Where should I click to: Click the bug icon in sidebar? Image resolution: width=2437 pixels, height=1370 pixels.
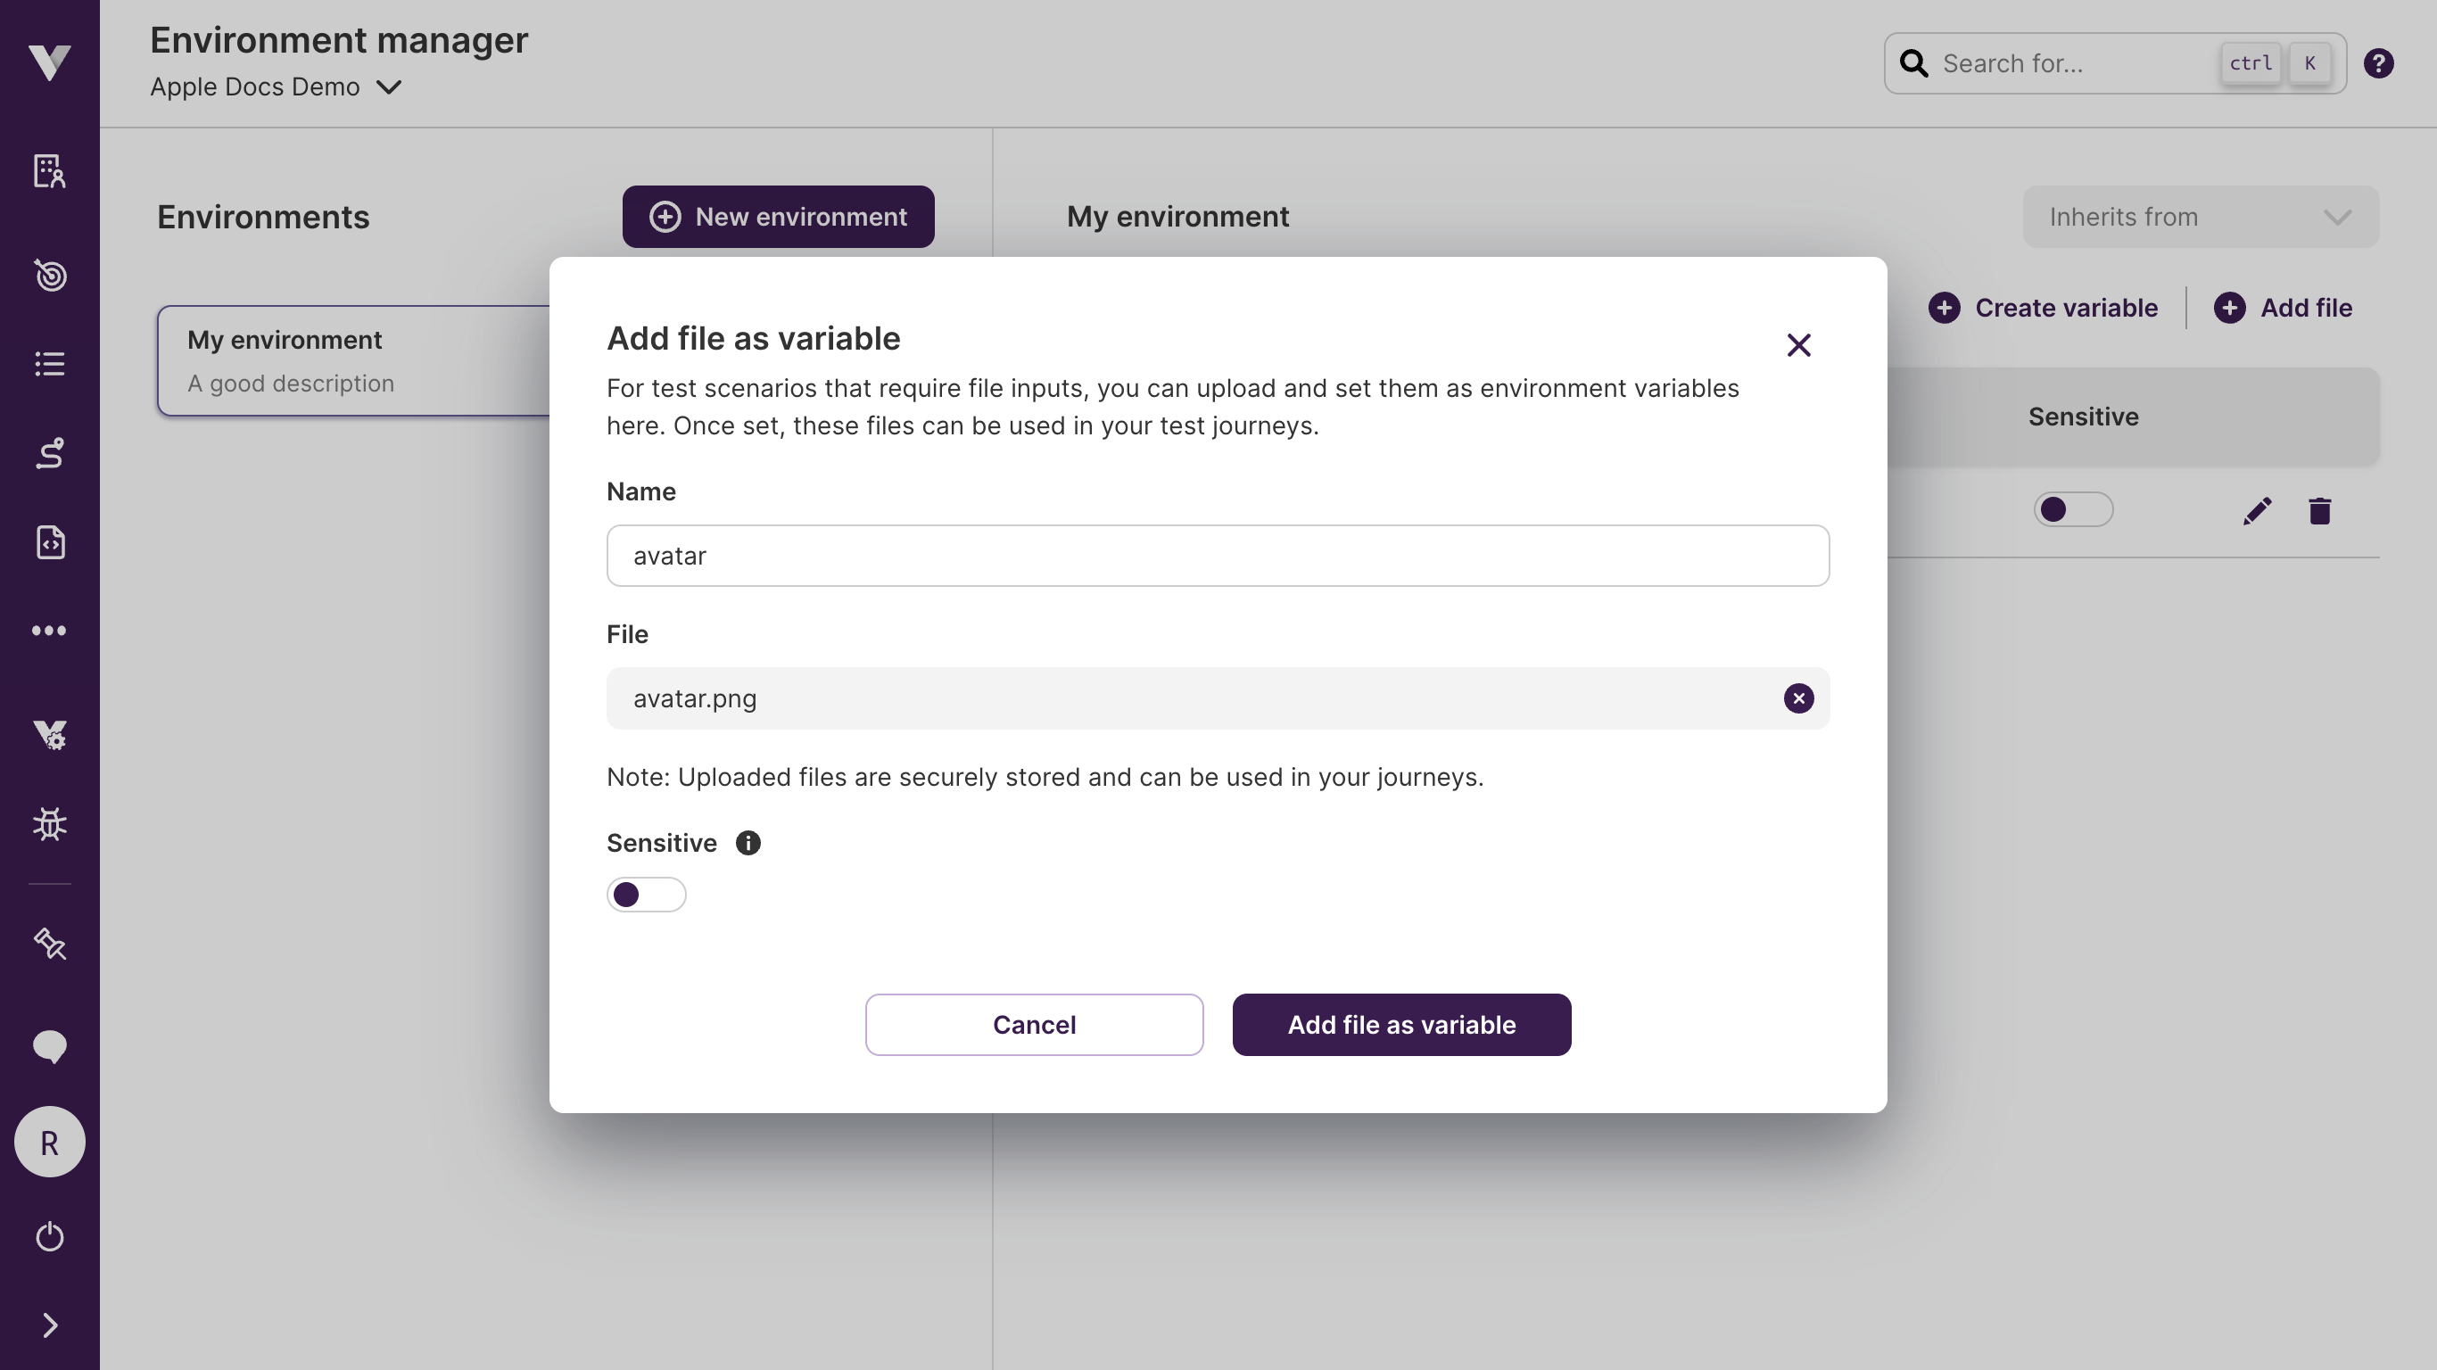[x=49, y=823]
